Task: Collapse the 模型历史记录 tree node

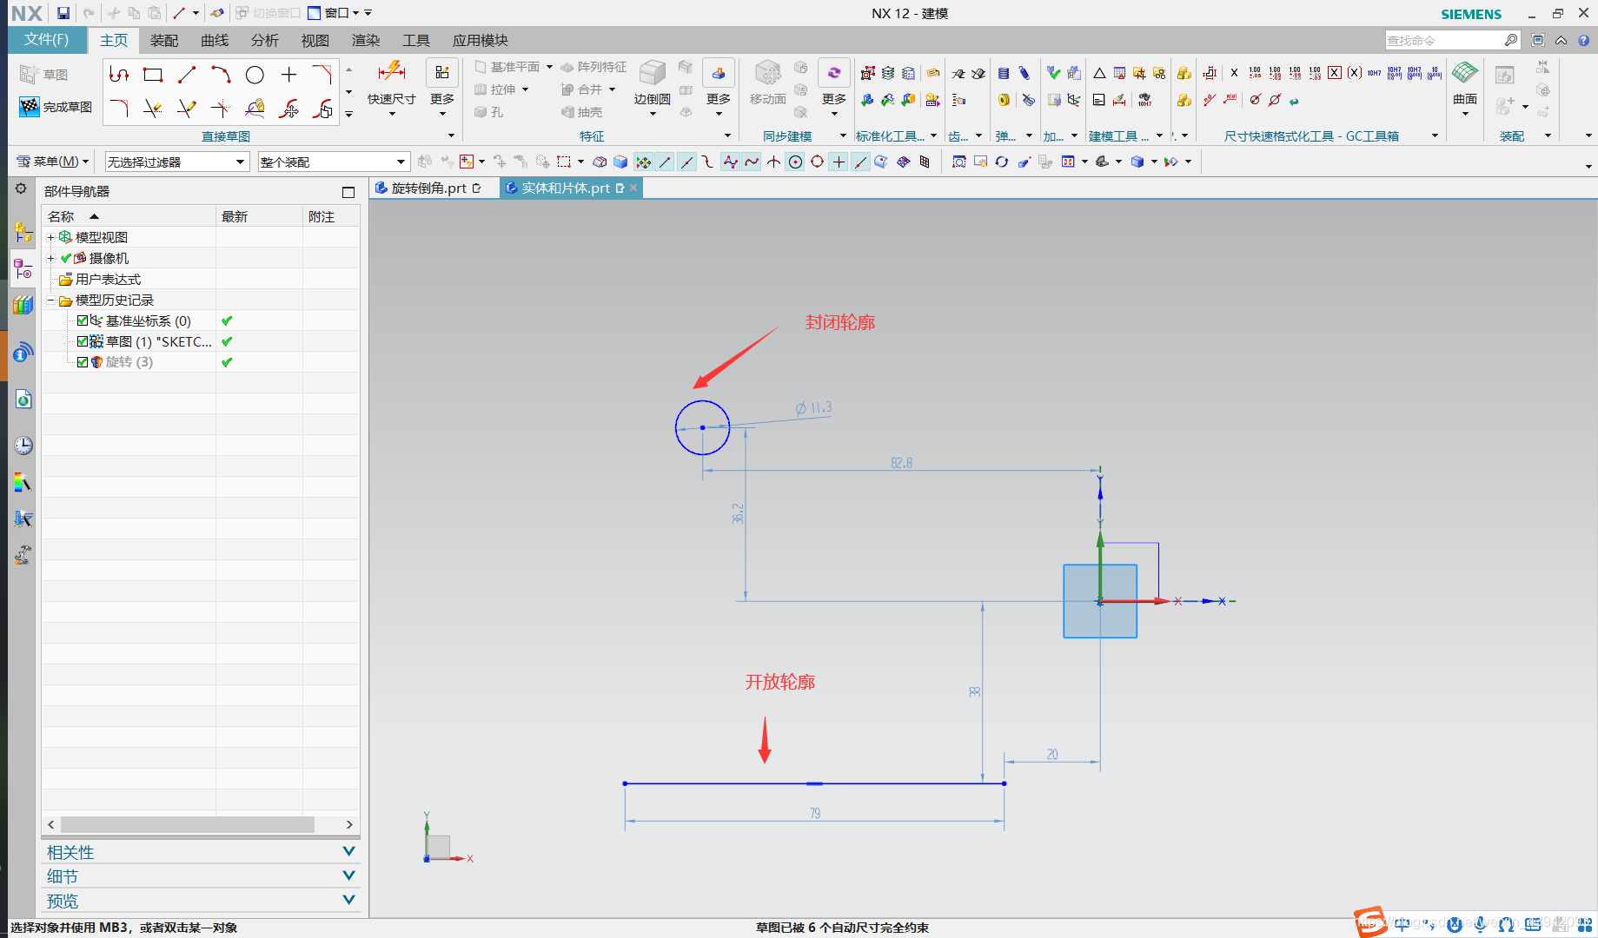Action: [50, 300]
